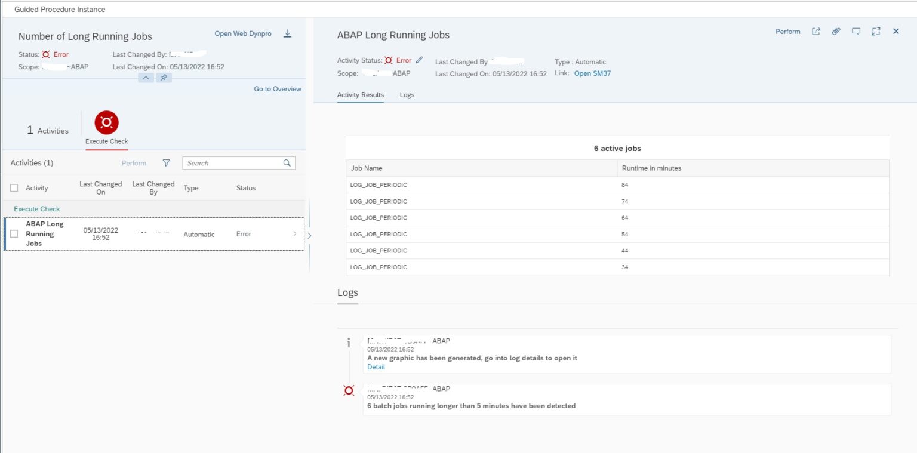
Task: Open the share/export icon in the detail header
Action: pos(816,31)
